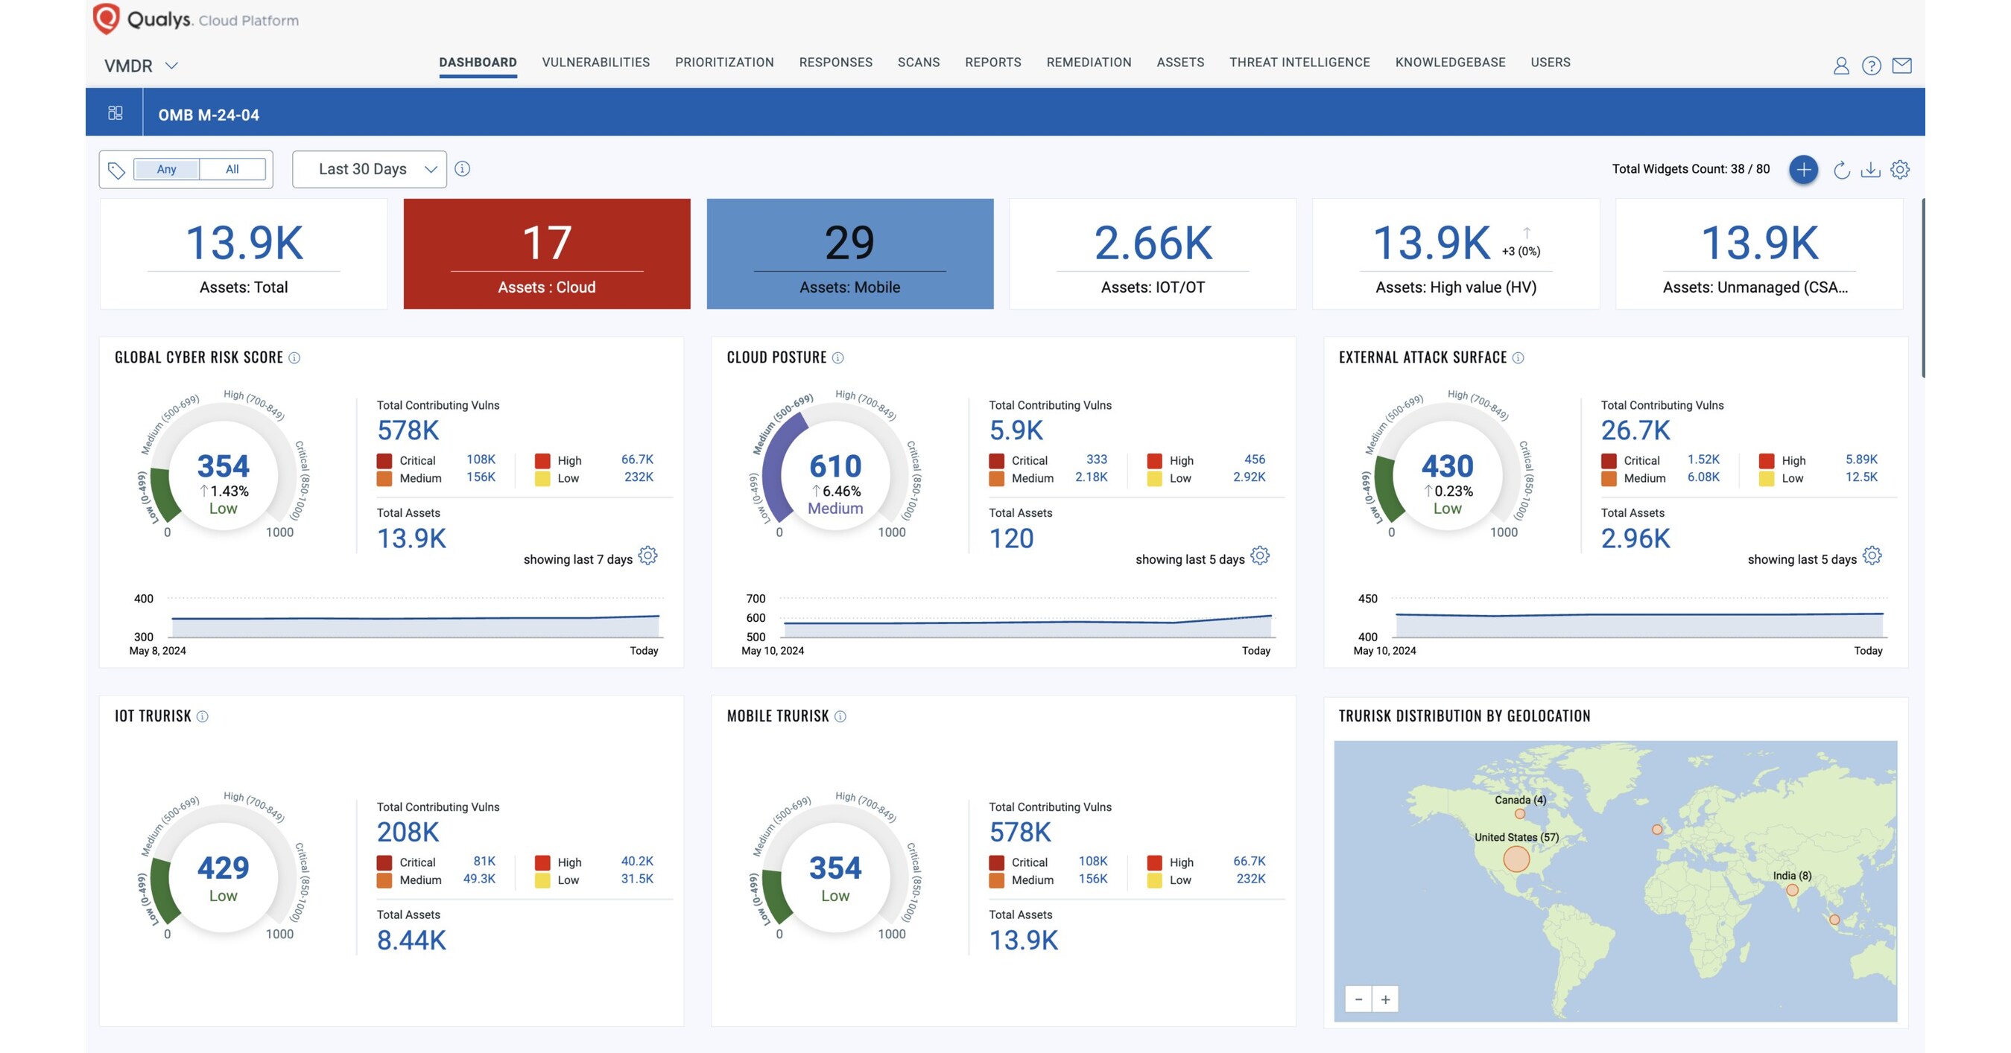This screenshot has height=1053, width=2011.
Task: Click the 429 Low gauge in IOT TruRisk
Action: [224, 868]
